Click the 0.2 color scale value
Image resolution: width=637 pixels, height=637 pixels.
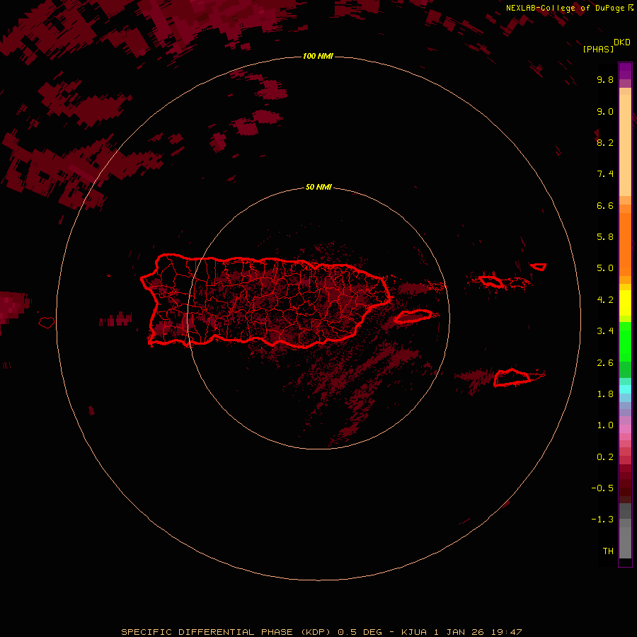click(x=605, y=457)
